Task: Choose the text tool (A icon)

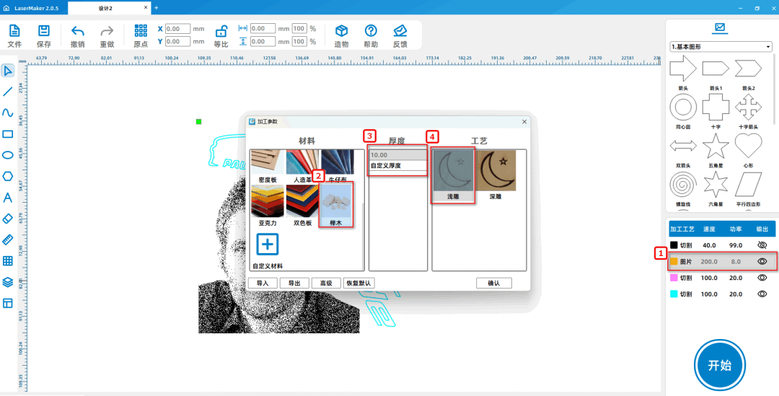Action: 8,198
